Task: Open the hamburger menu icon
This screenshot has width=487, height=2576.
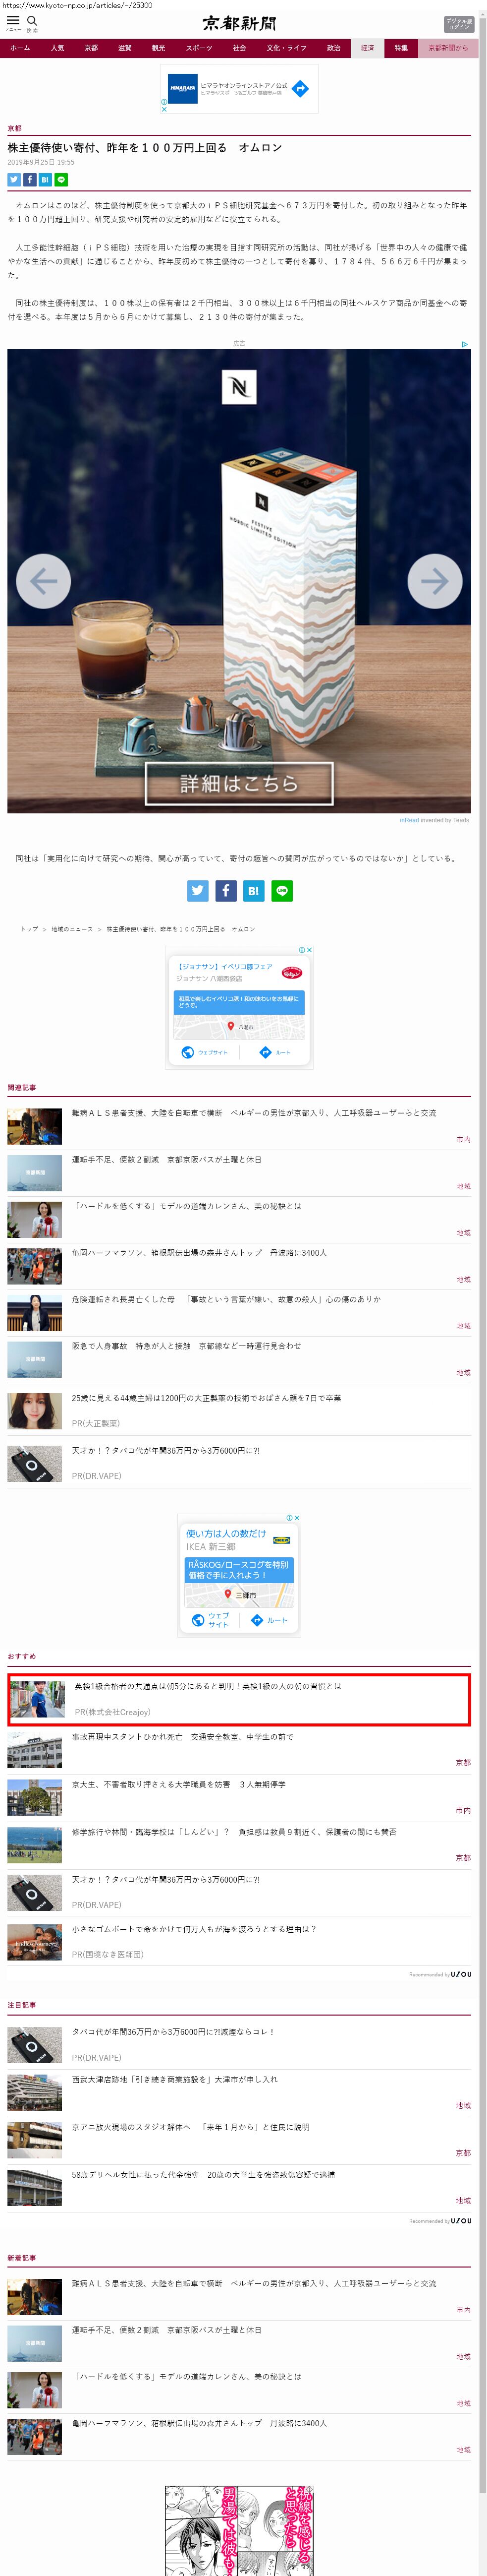Action: point(13,20)
